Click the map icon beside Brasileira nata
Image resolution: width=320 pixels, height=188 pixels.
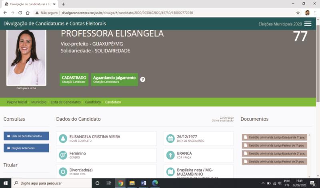170,172
